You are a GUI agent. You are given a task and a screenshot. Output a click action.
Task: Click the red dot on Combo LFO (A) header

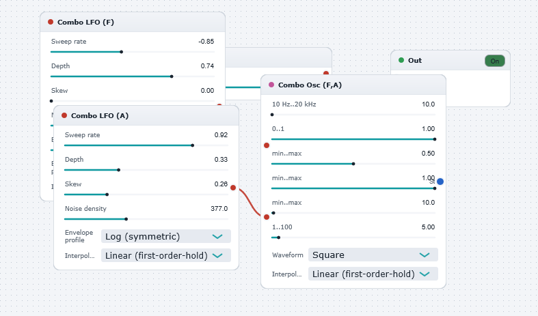point(64,115)
